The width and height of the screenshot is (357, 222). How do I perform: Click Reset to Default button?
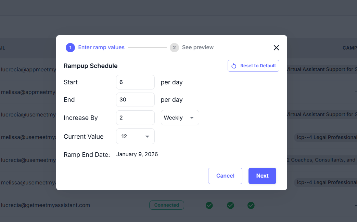(258, 66)
